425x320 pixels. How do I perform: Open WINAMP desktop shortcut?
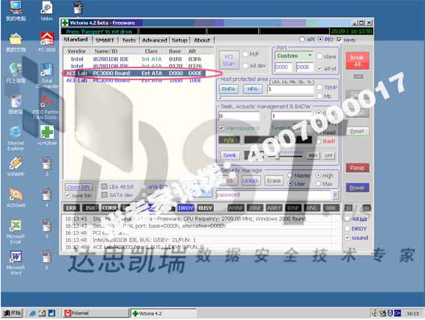[16, 166]
